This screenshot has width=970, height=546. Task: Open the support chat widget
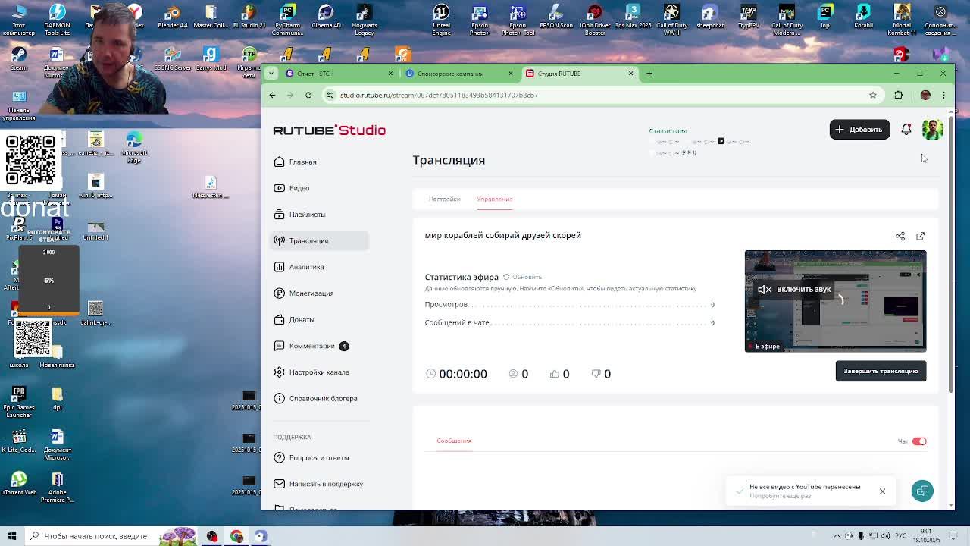pos(922,491)
